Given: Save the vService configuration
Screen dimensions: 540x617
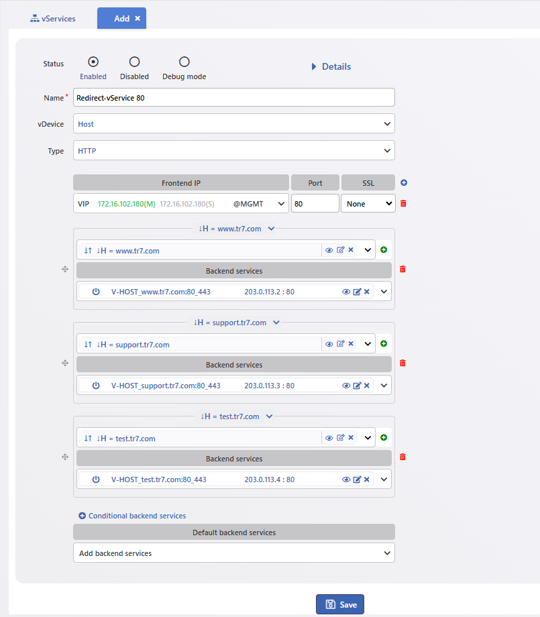Looking at the screenshot, I should tap(340, 604).
